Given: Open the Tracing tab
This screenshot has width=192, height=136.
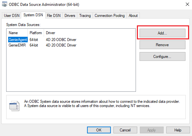Looking at the screenshot, I should tap(85, 16).
